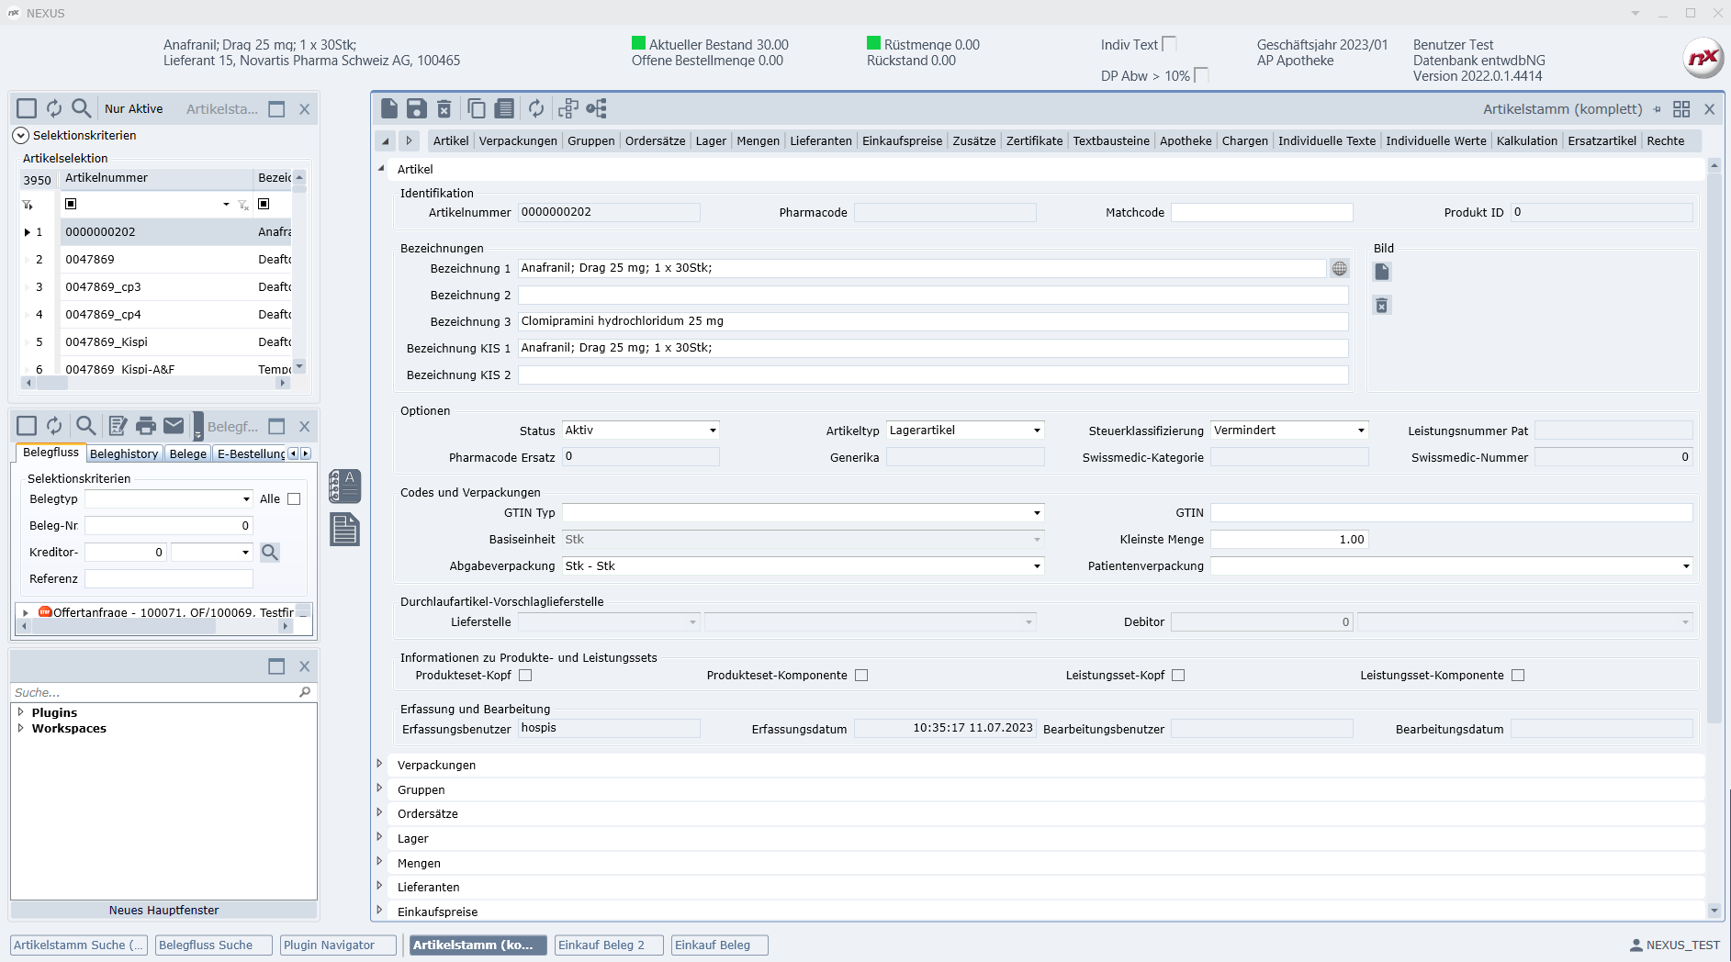This screenshot has height=962, width=1731.
Task: Open the window grid layout icon
Action: click(1681, 109)
